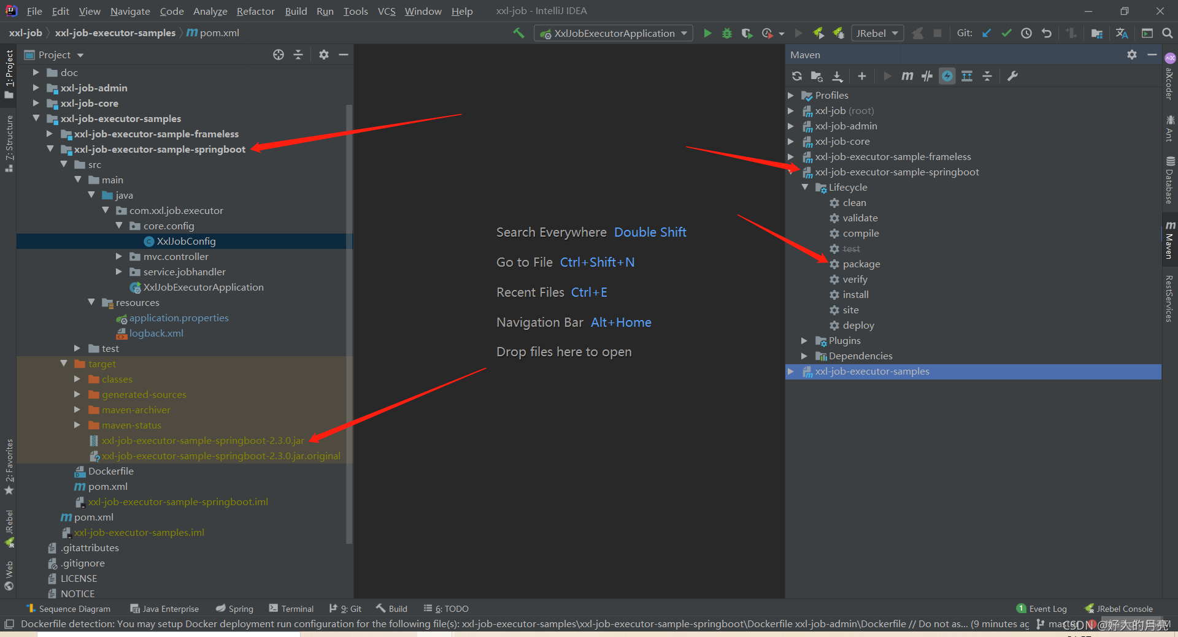Toggle the 2: Favorites side tab
The image size is (1178, 637).
tap(9, 467)
